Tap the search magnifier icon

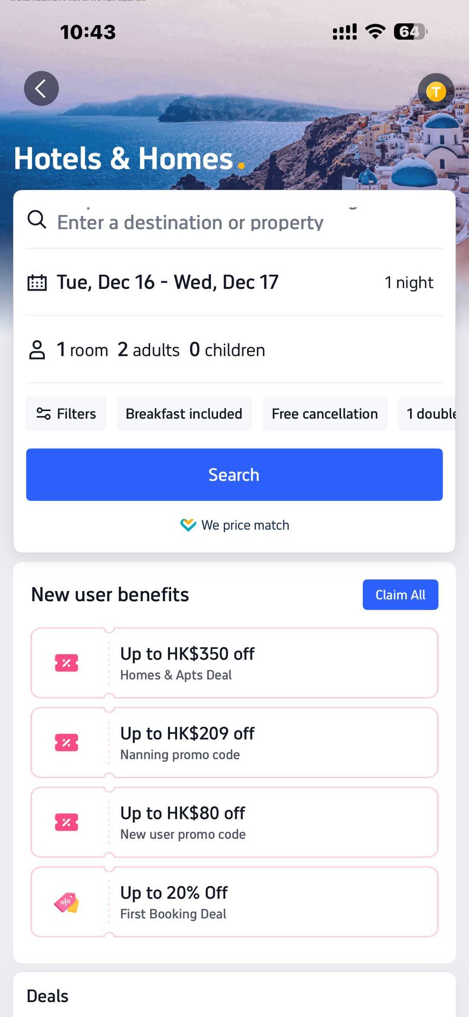(x=37, y=219)
